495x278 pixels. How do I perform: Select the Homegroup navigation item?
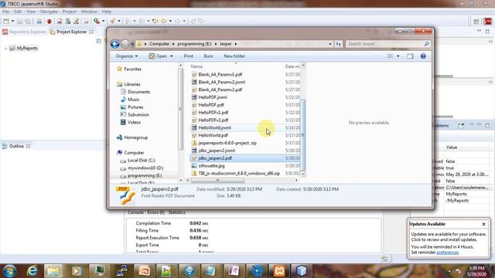[x=136, y=137]
